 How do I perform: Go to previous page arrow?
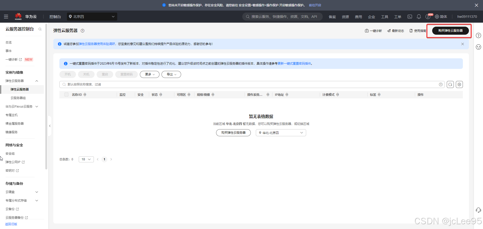click(x=98, y=159)
